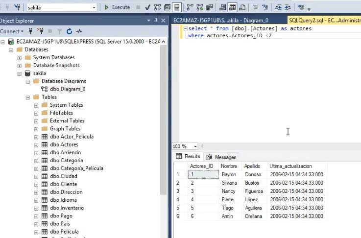Open the Messages tab
Image resolution: width=361 pixels, height=238 pixels.
tap(221, 157)
